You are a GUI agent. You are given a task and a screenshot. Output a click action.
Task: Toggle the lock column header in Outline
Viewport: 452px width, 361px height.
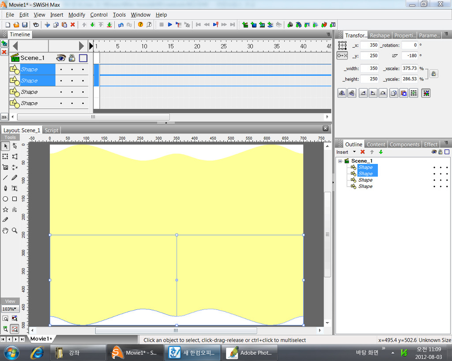[x=440, y=152]
